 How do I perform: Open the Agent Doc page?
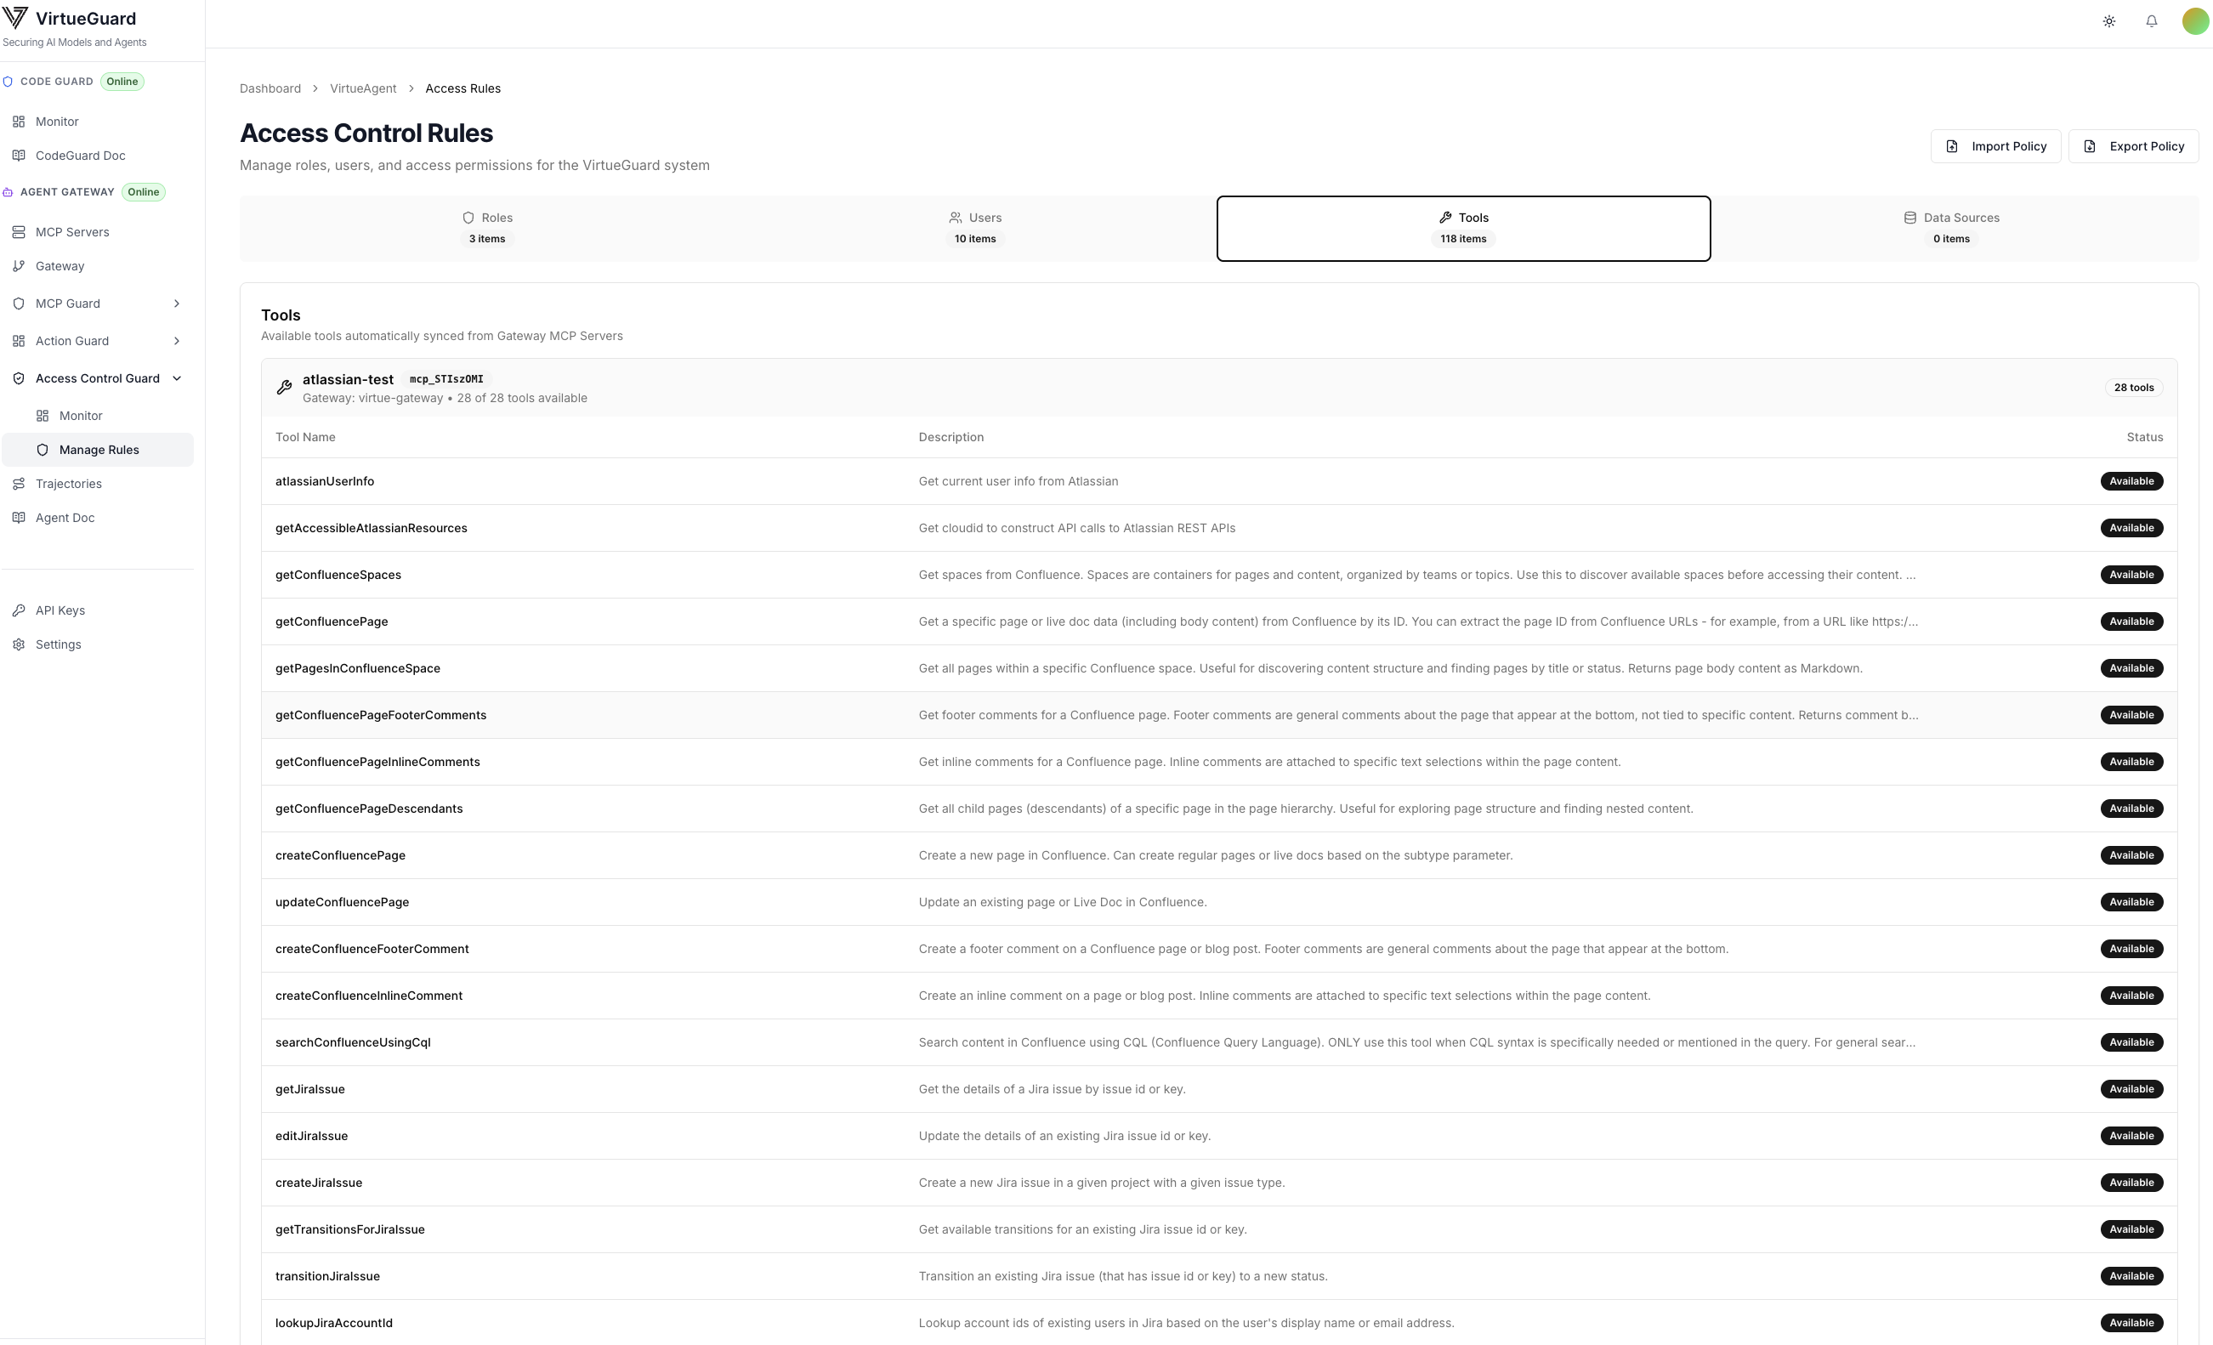point(65,517)
